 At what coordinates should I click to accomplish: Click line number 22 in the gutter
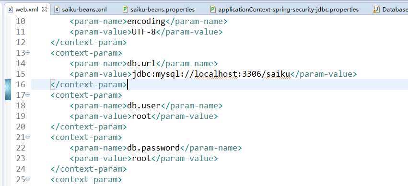point(21,148)
